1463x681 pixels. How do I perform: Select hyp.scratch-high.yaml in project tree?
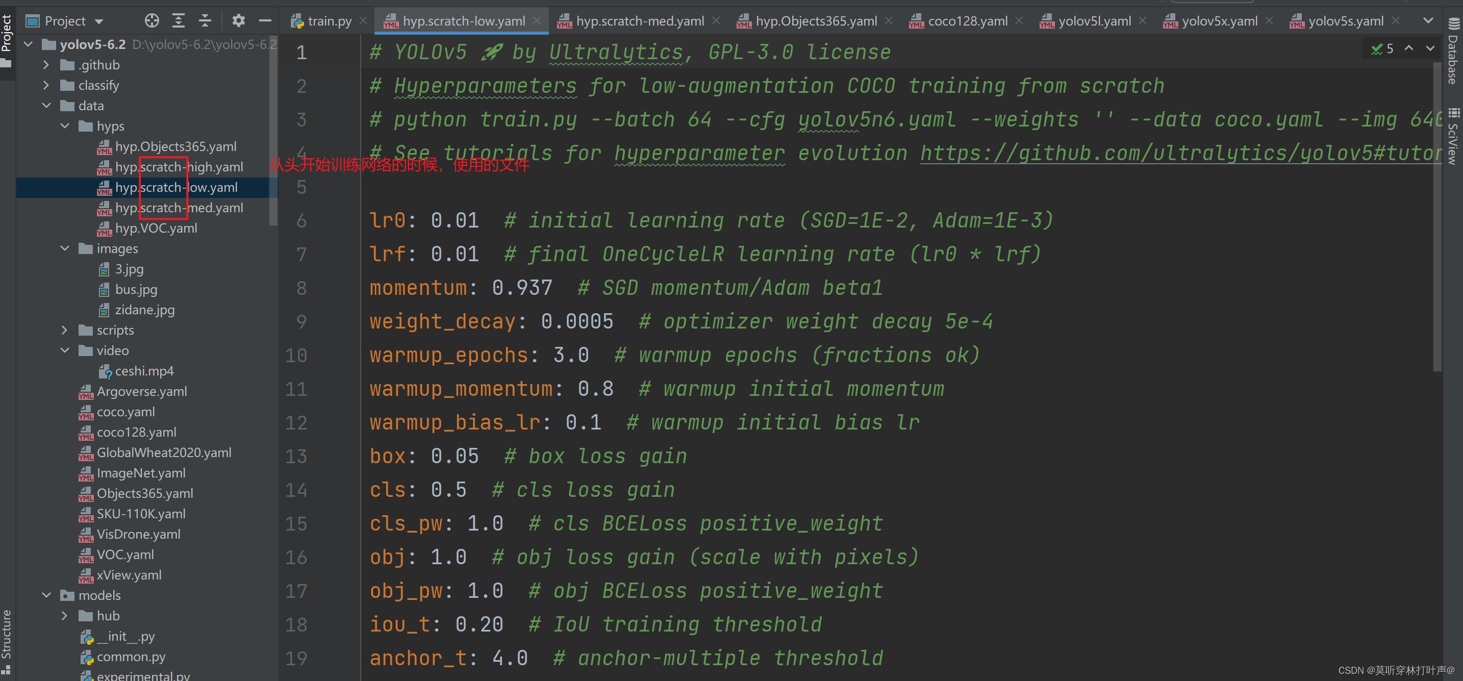179,167
